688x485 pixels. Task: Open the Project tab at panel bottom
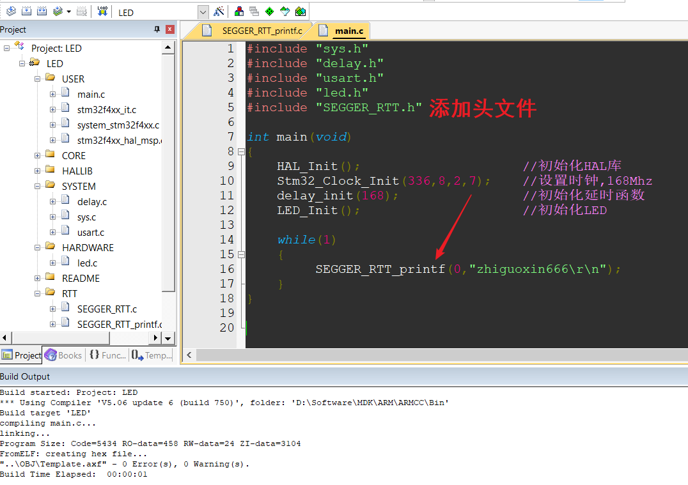(22, 355)
